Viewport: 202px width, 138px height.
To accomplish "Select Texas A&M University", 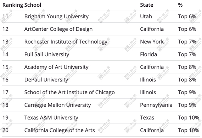I will (51, 118).
